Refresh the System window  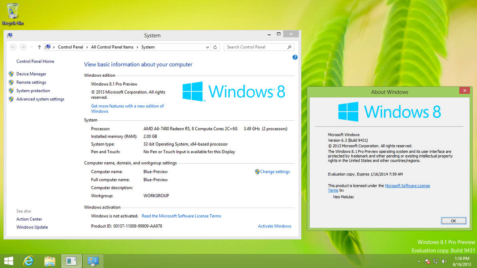[x=215, y=47]
